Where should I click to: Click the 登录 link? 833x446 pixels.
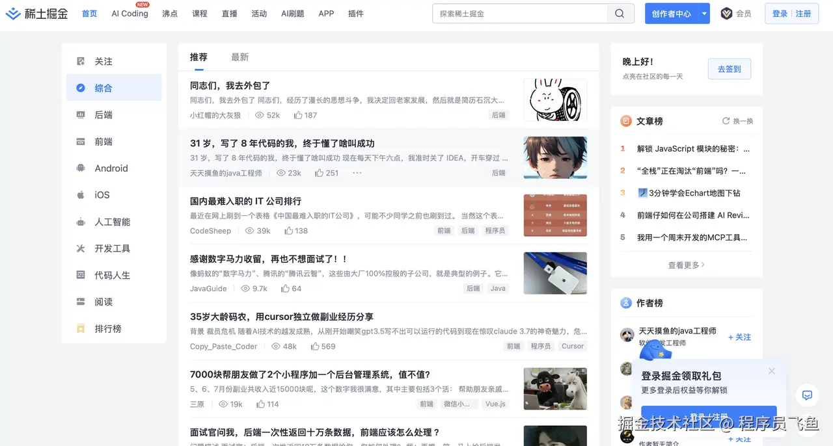(780, 14)
